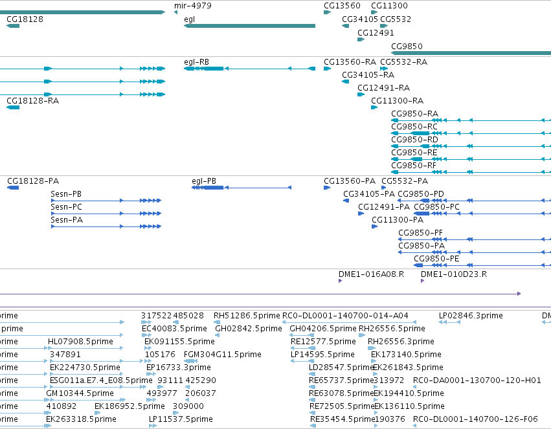The height and width of the screenshot is (429, 551).
Task: Click the CG18128-RA transcript label
Action: click(x=32, y=101)
